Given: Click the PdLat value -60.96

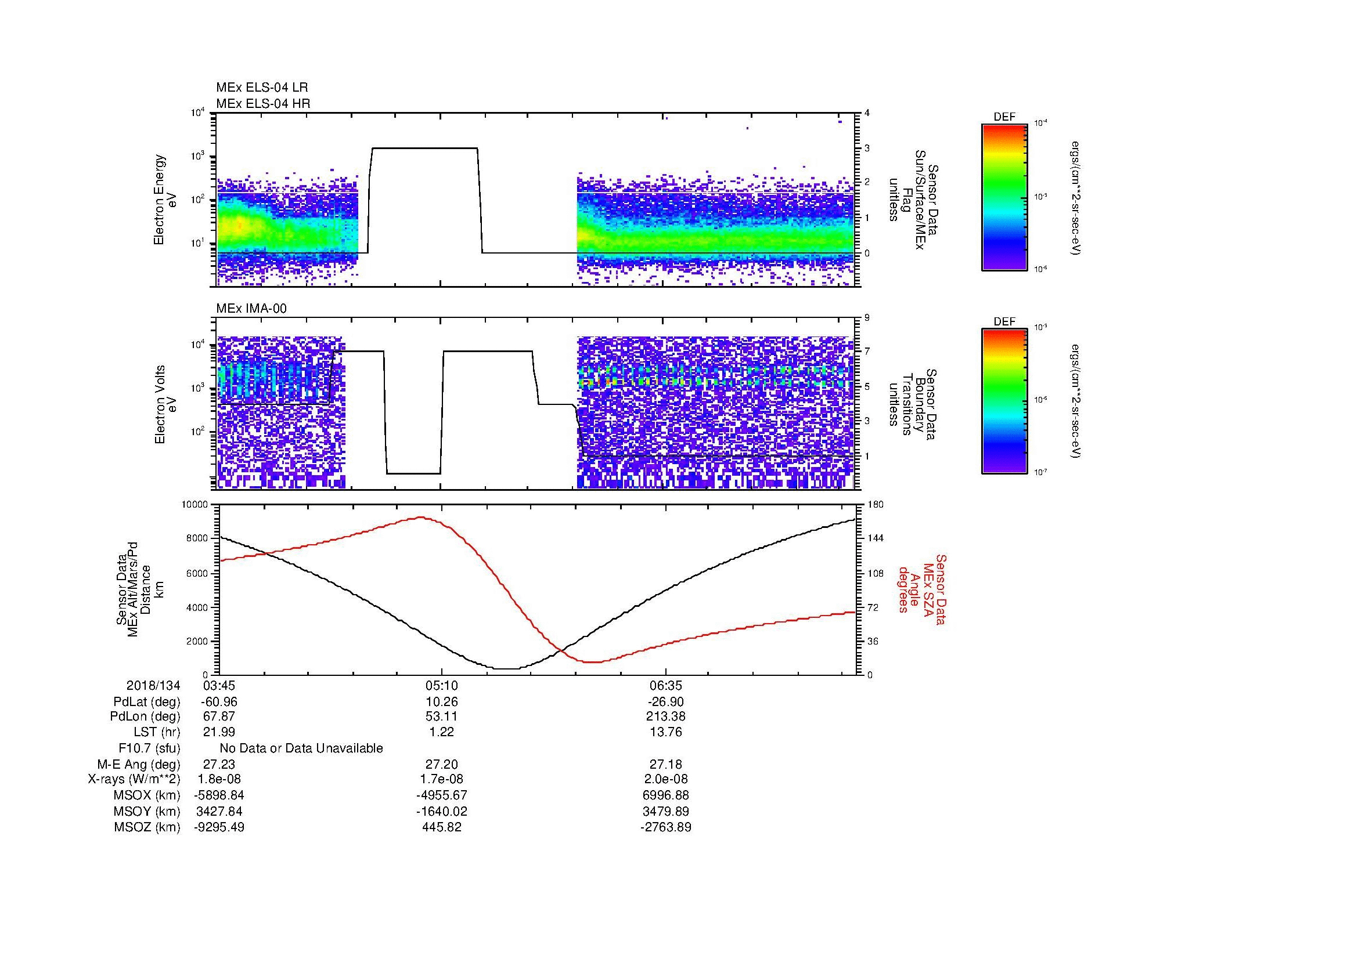Looking at the screenshot, I should [x=219, y=702].
